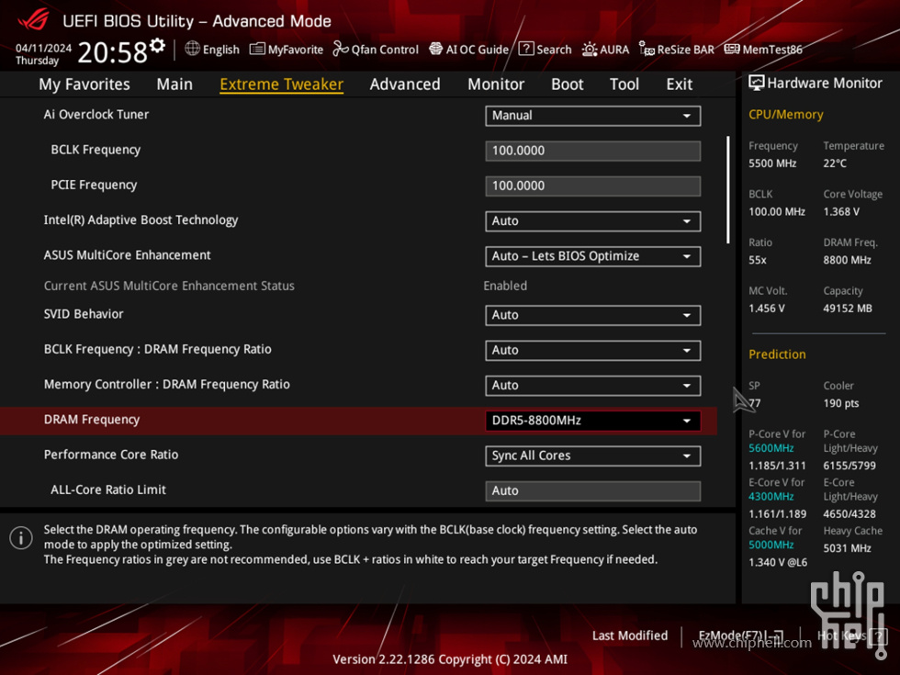
Task: Click the 5600MHz P-Core prediction
Action: [771, 448]
